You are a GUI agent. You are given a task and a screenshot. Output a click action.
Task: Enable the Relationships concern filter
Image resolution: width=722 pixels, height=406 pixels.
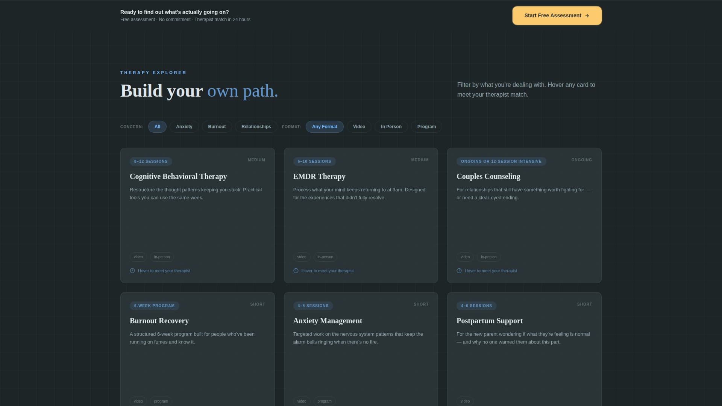click(256, 127)
